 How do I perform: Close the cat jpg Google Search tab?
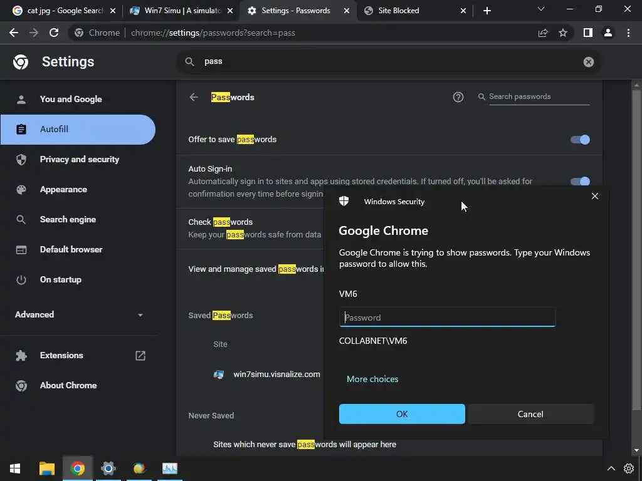pyautogui.click(x=113, y=11)
